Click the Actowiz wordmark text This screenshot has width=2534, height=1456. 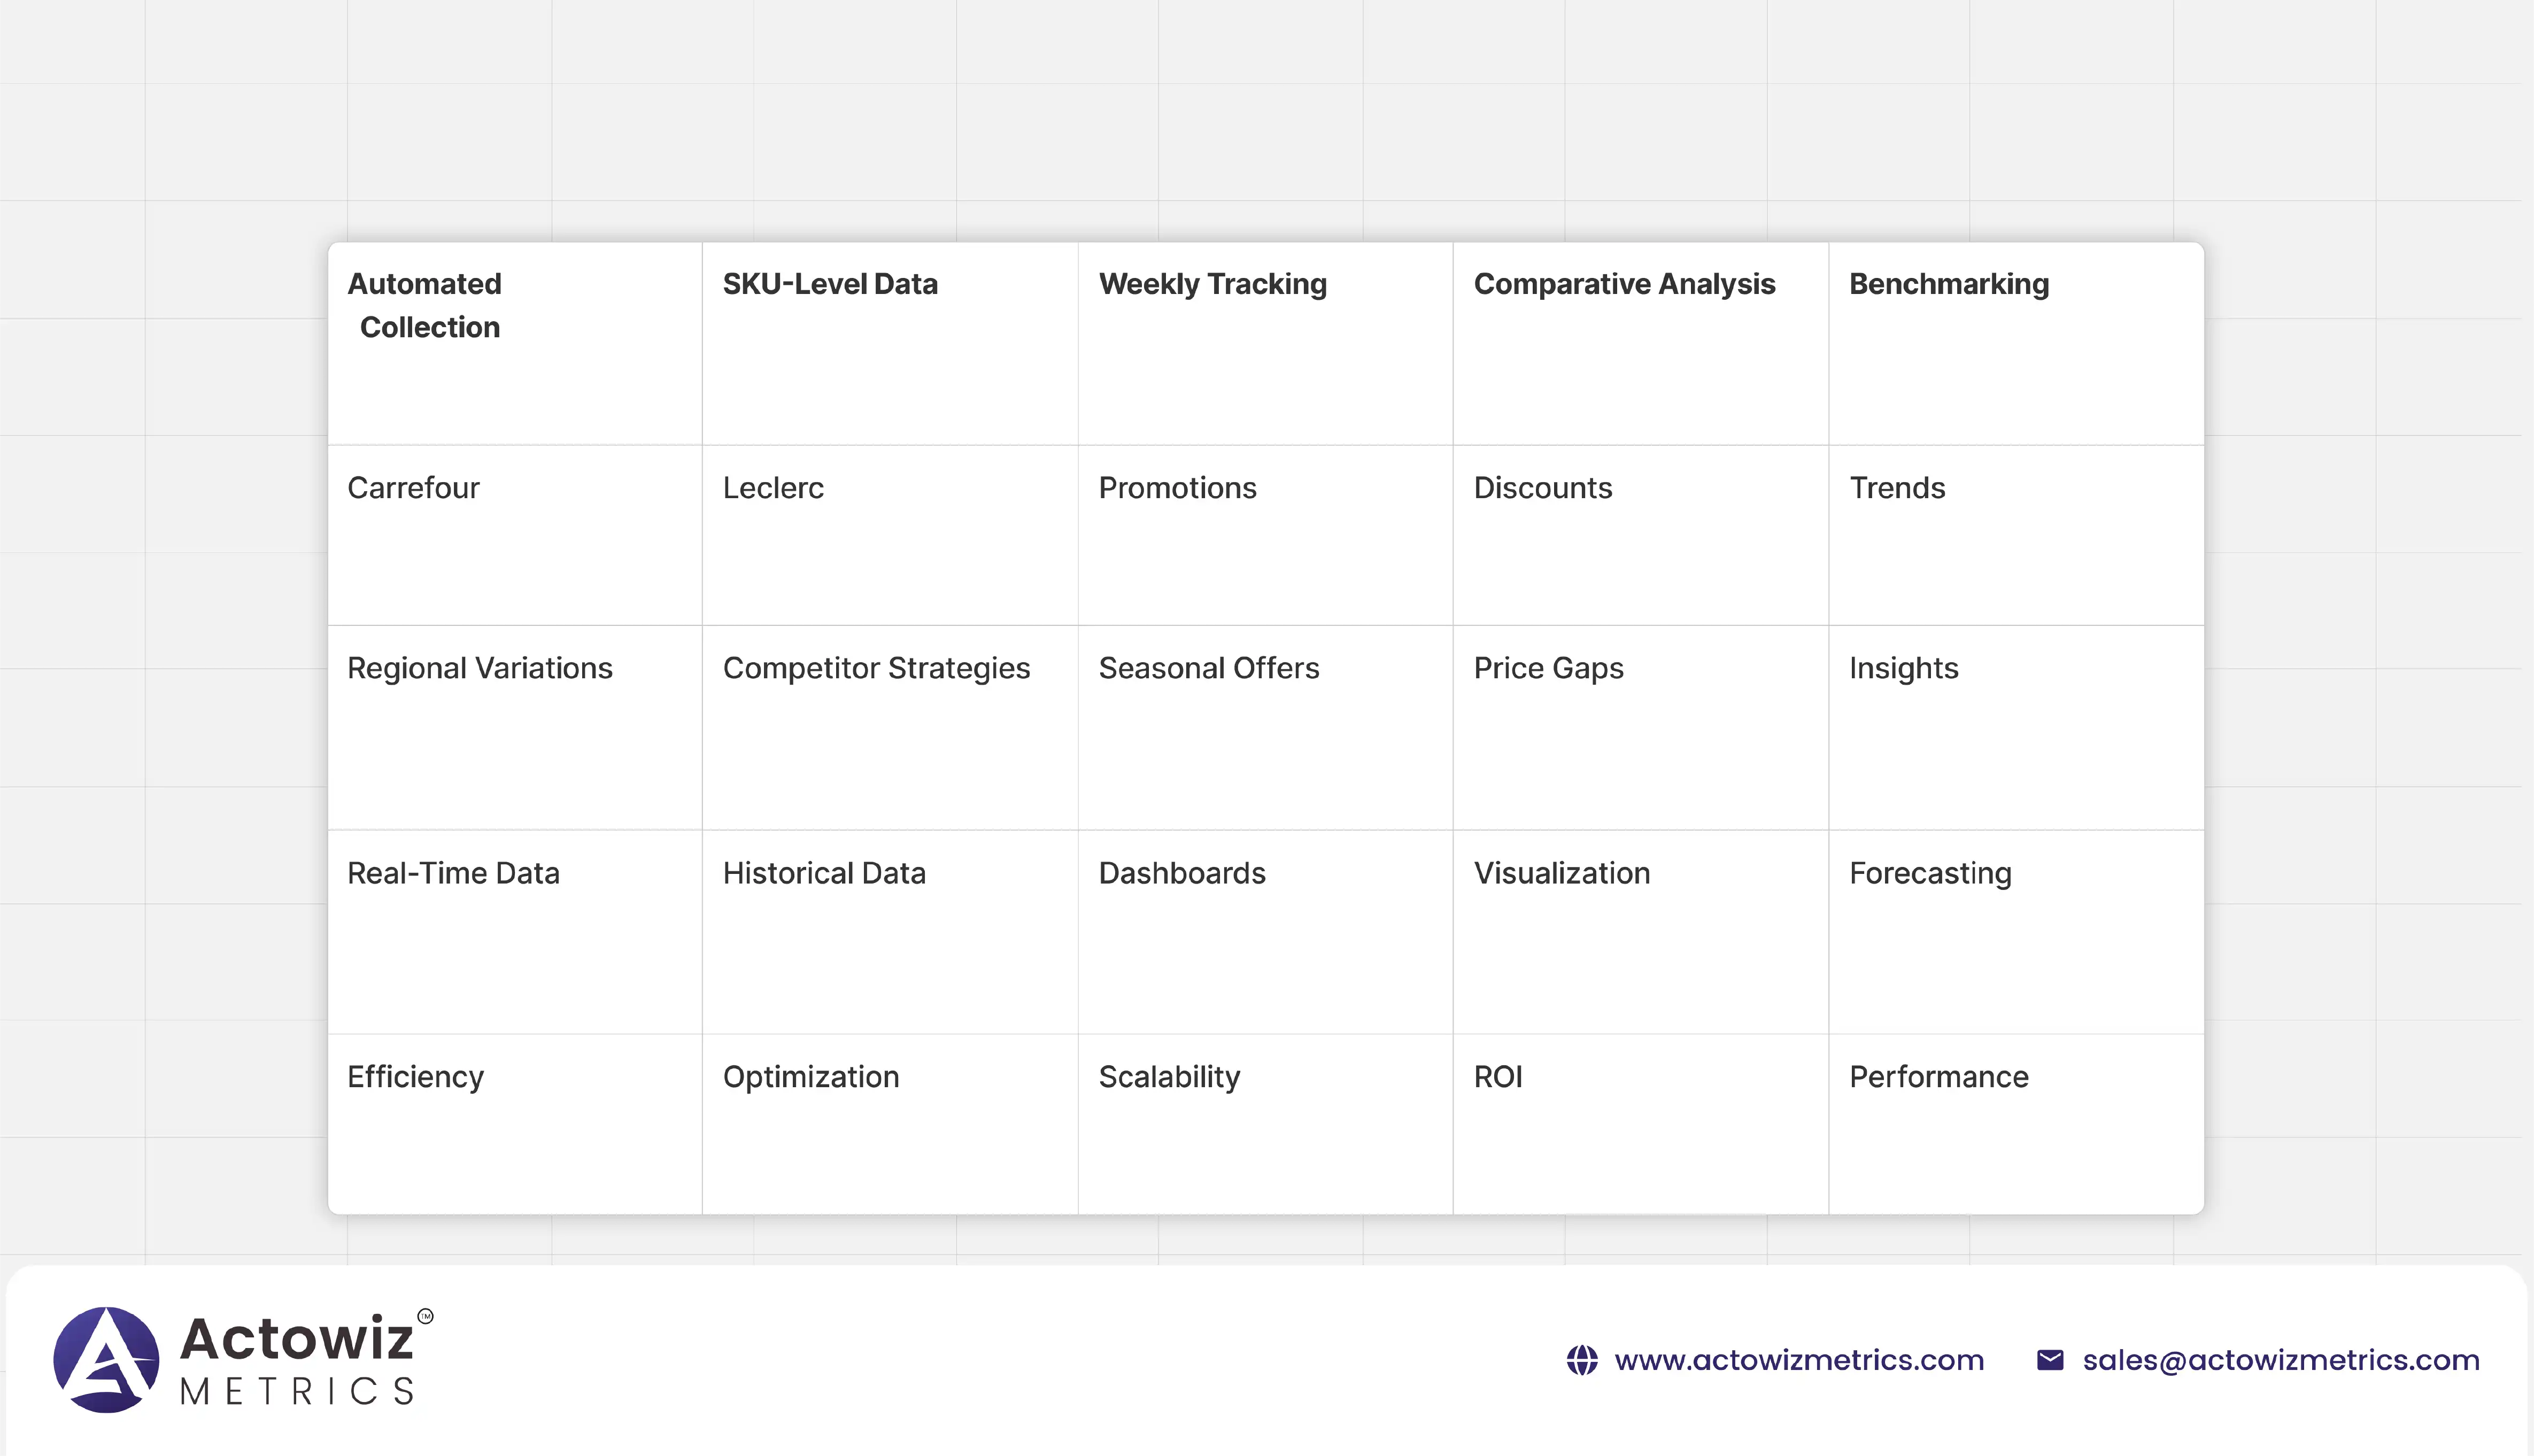tap(297, 1338)
